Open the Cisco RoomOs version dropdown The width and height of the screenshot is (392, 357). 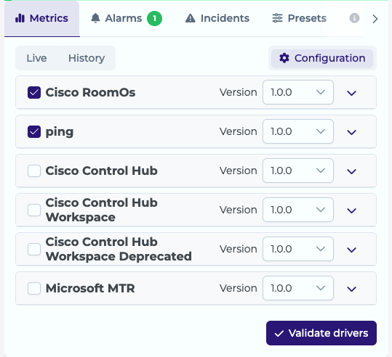(298, 92)
